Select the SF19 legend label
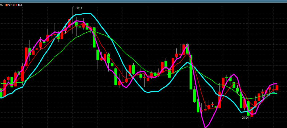 11,5
